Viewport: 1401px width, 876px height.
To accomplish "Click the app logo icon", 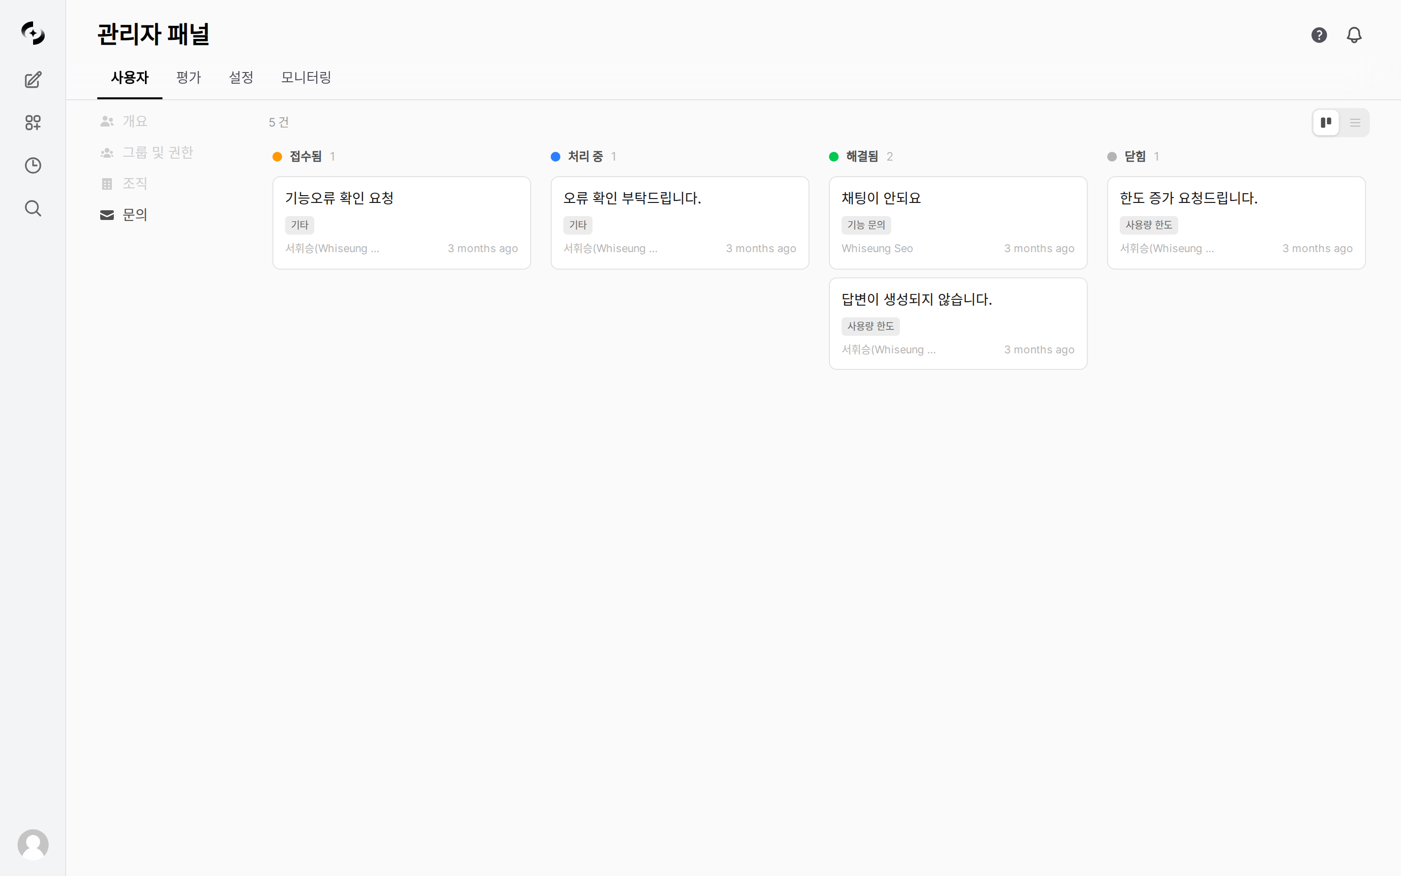I will (x=33, y=33).
